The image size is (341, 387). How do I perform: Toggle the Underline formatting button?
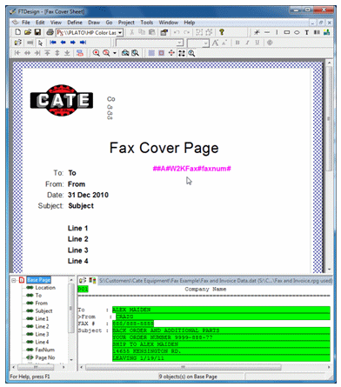point(257,43)
